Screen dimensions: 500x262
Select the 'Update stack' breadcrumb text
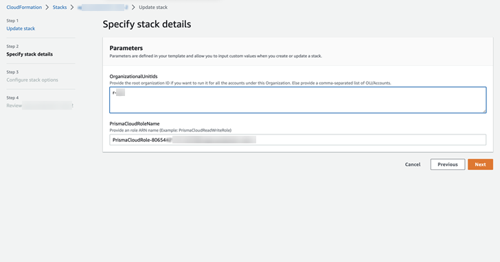point(153,7)
